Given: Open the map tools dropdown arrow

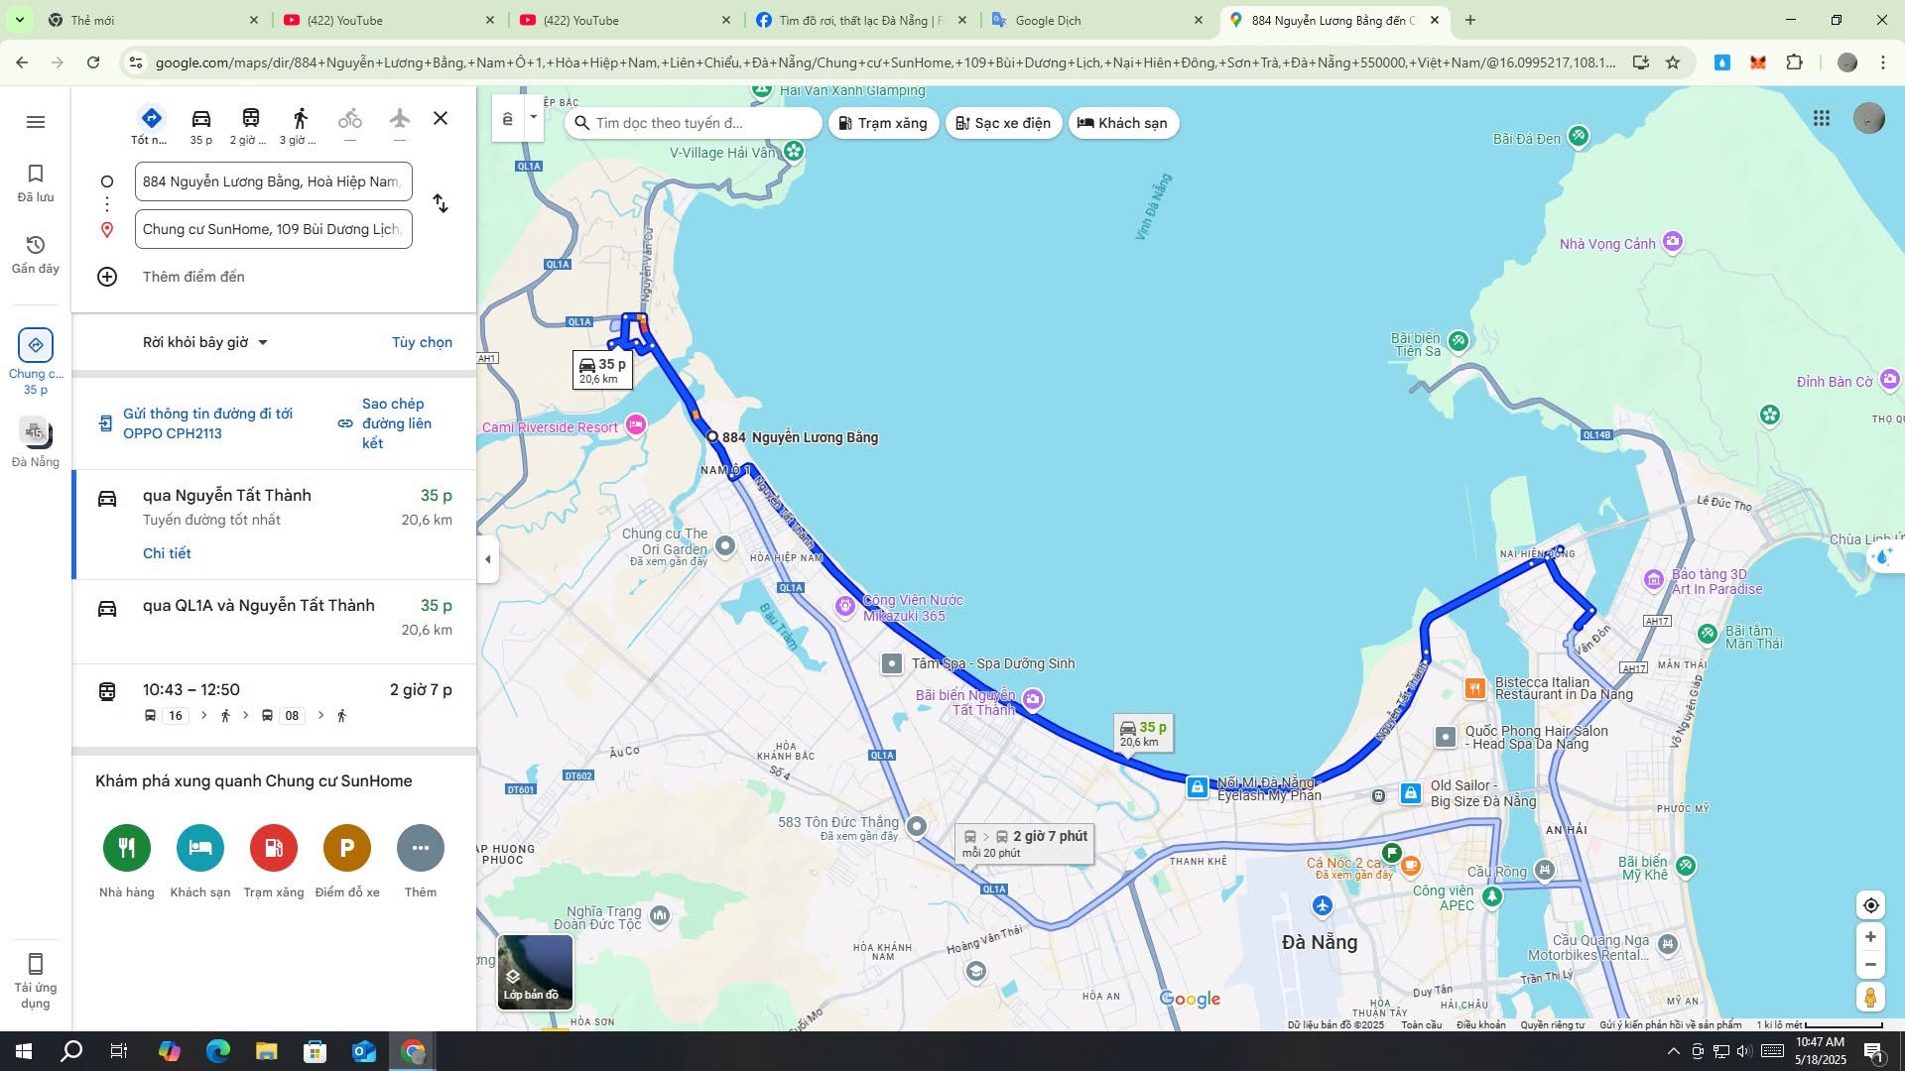Looking at the screenshot, I should click(534, 117).
